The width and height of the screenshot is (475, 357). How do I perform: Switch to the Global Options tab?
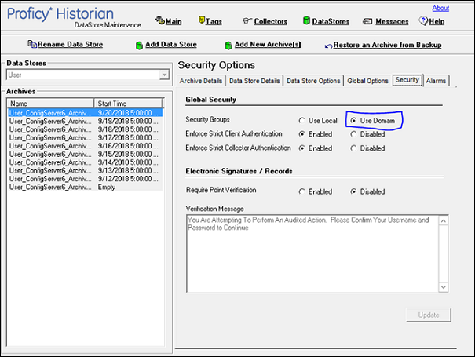[x=367, y=81]
